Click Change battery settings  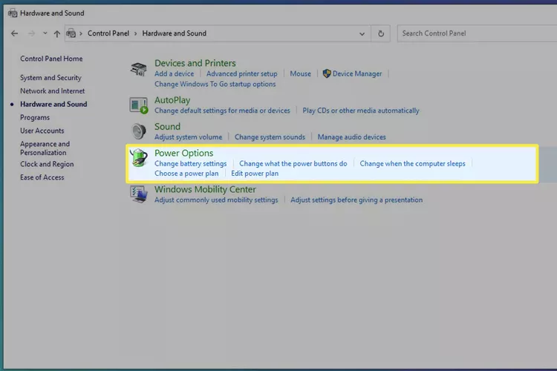[190, 164]
